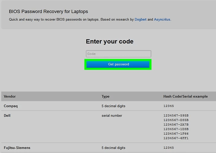Click the Dell example 1234567-1D3B
The image size is (216, 153).
point(176,129)
